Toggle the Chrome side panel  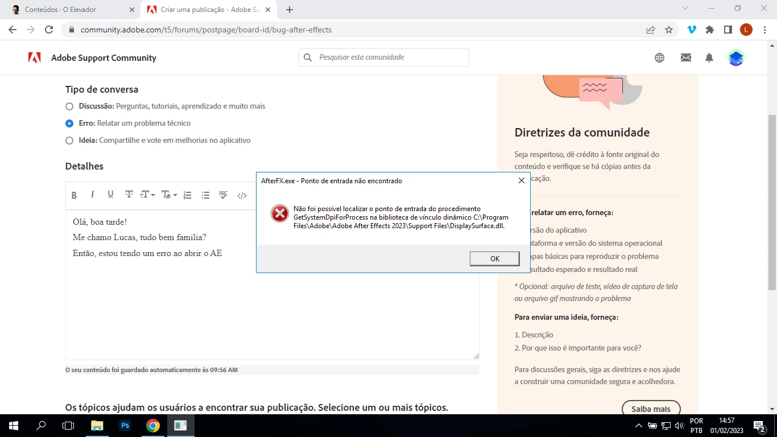tap(728, 30)
